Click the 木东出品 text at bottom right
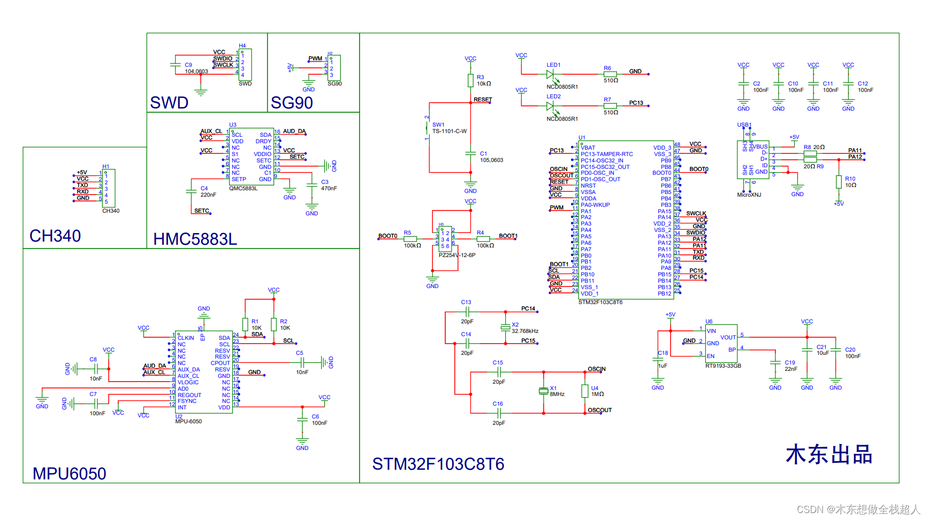This screenshot has height=520, width=929. coord(829,455)
